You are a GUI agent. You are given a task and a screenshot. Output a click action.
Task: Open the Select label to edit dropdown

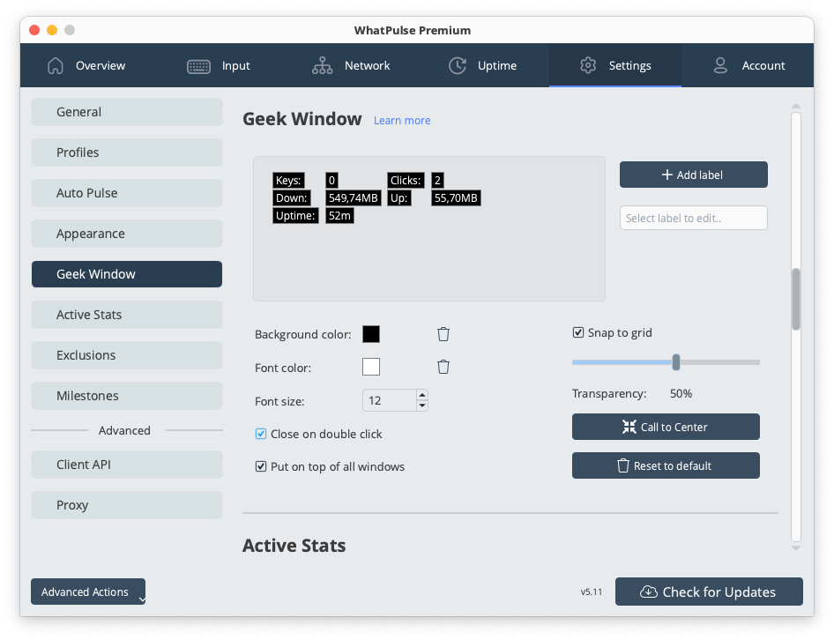click(x=693, y=218)
